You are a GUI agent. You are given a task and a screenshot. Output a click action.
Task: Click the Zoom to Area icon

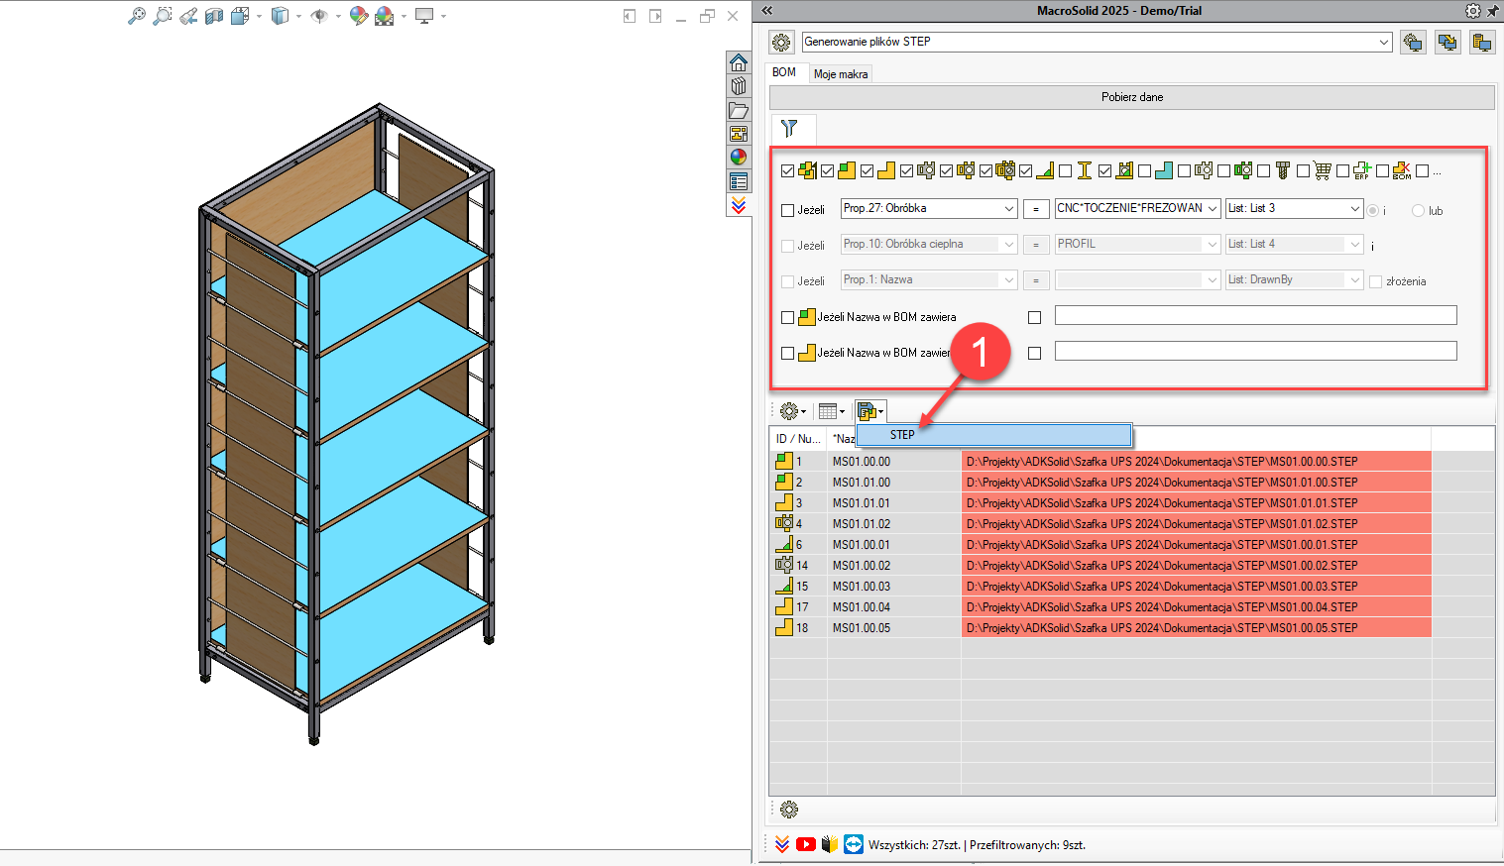click(163, 16)
